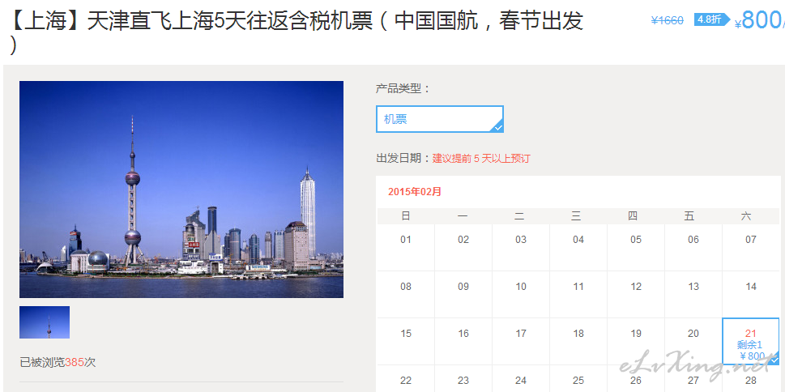Click the 出发日期 label
The width and height of the screenshot is (785, 392).
403,159
